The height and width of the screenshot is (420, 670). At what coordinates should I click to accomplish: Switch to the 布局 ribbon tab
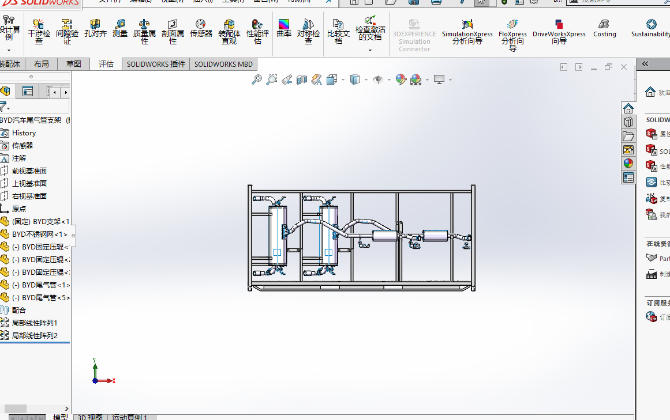(41, 64)
